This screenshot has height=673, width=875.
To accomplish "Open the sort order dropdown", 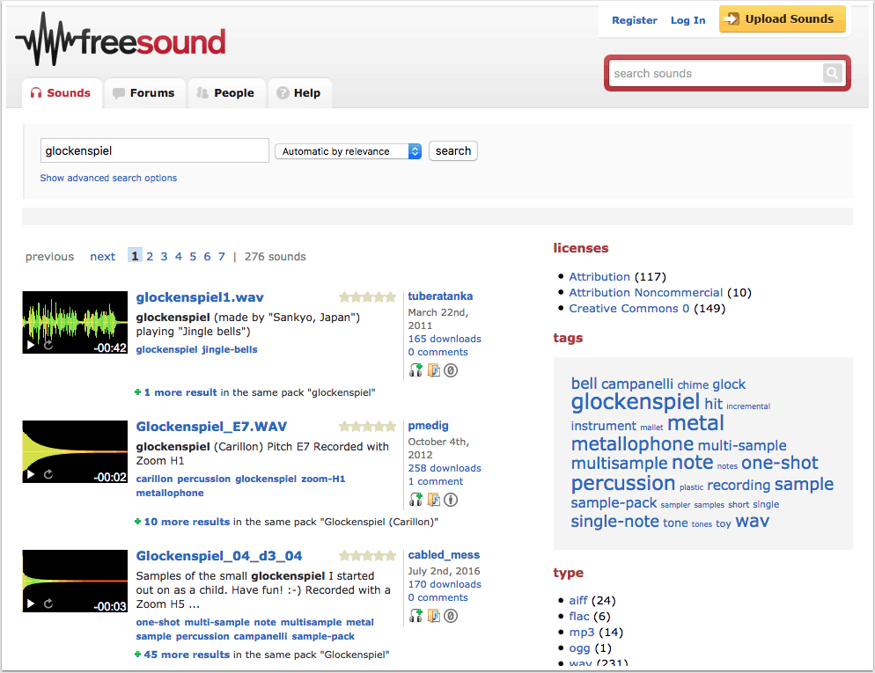I will [x=349, y=151].
